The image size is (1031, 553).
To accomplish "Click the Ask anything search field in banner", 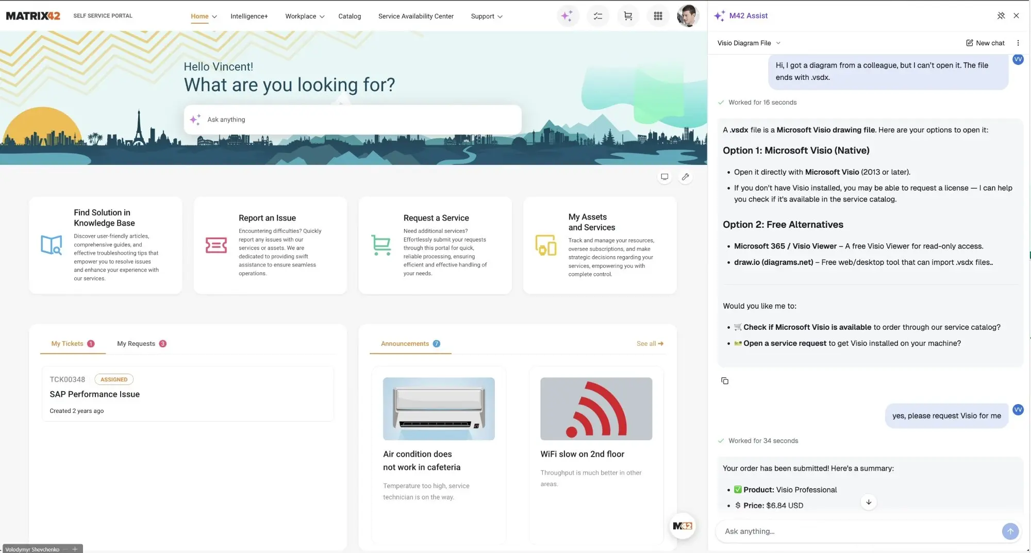I will [x=353, y=120].
